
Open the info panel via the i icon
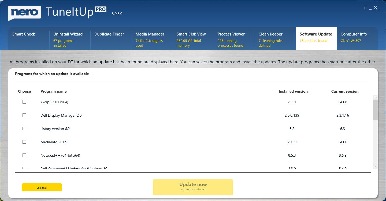click(365, 8)
